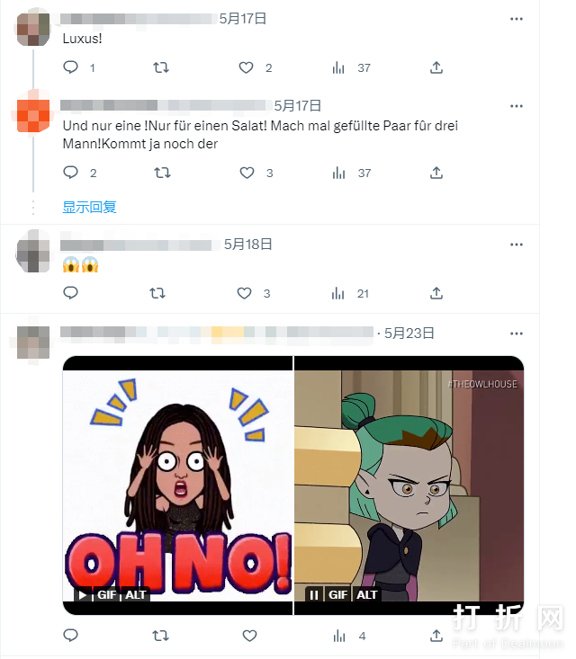This screenshot has width=576, height=659.
Task: Open the Owl House GIF thumbnail
Action: coord(409,485)
